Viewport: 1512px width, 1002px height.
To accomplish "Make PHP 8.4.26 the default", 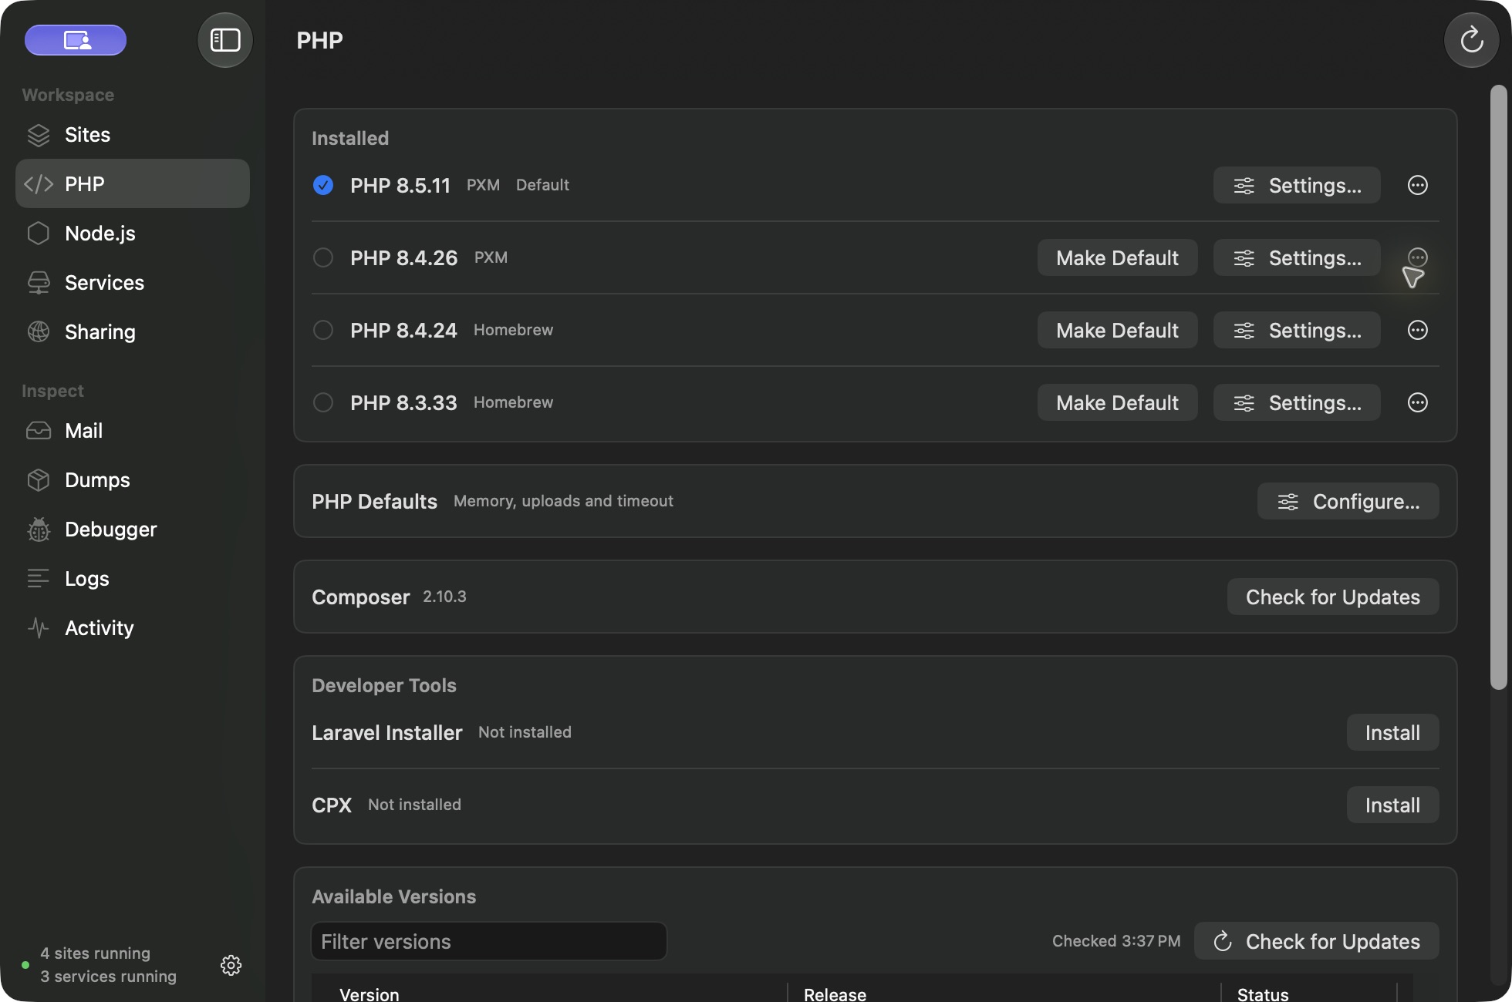I will pyautogui.click(x=1117, y=257).
